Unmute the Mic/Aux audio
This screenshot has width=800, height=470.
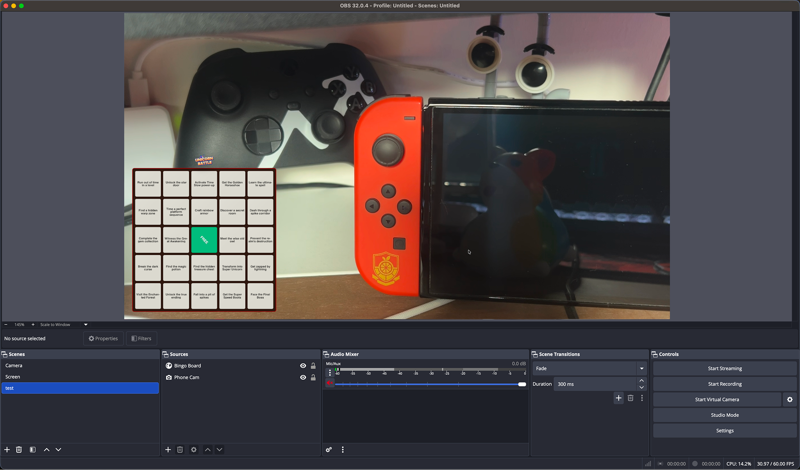pos(329,383)
